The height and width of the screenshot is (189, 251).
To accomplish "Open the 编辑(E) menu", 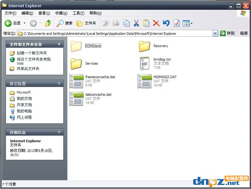I will point(27,13).
